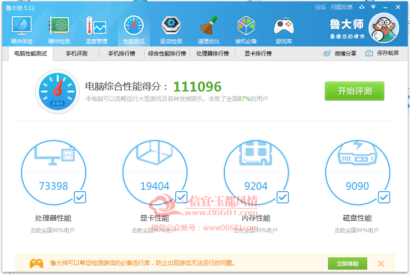This screenshot has height=275, width=410.
Task: Click 磁盘性能 label
Action: tap(357, 218)
